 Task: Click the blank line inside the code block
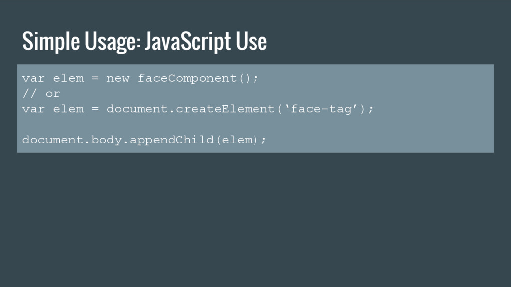255,124
